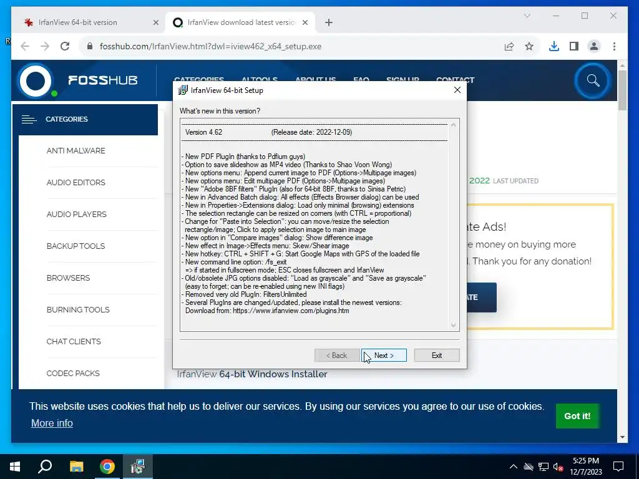Open the notification center icon
This screenshot has width=639, height=479.
(x=618, y=467)
